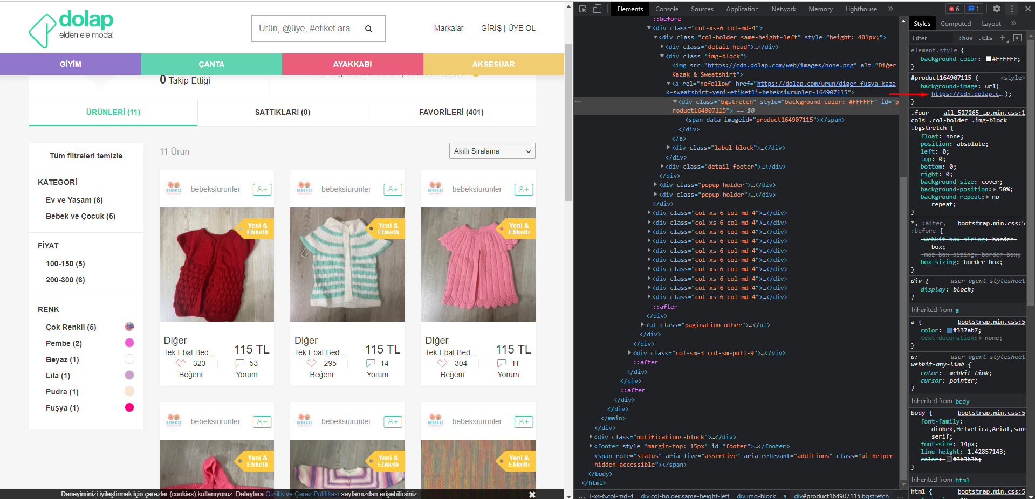Switch to the Console tab
Screen dimensions: 1035x499
click(667, 9)
